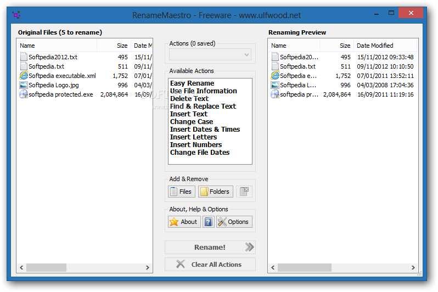Click image icon of Softpedia Logo.jpg in Original Files
Viewport: 438px width, 292px height.
coord(24,85)
